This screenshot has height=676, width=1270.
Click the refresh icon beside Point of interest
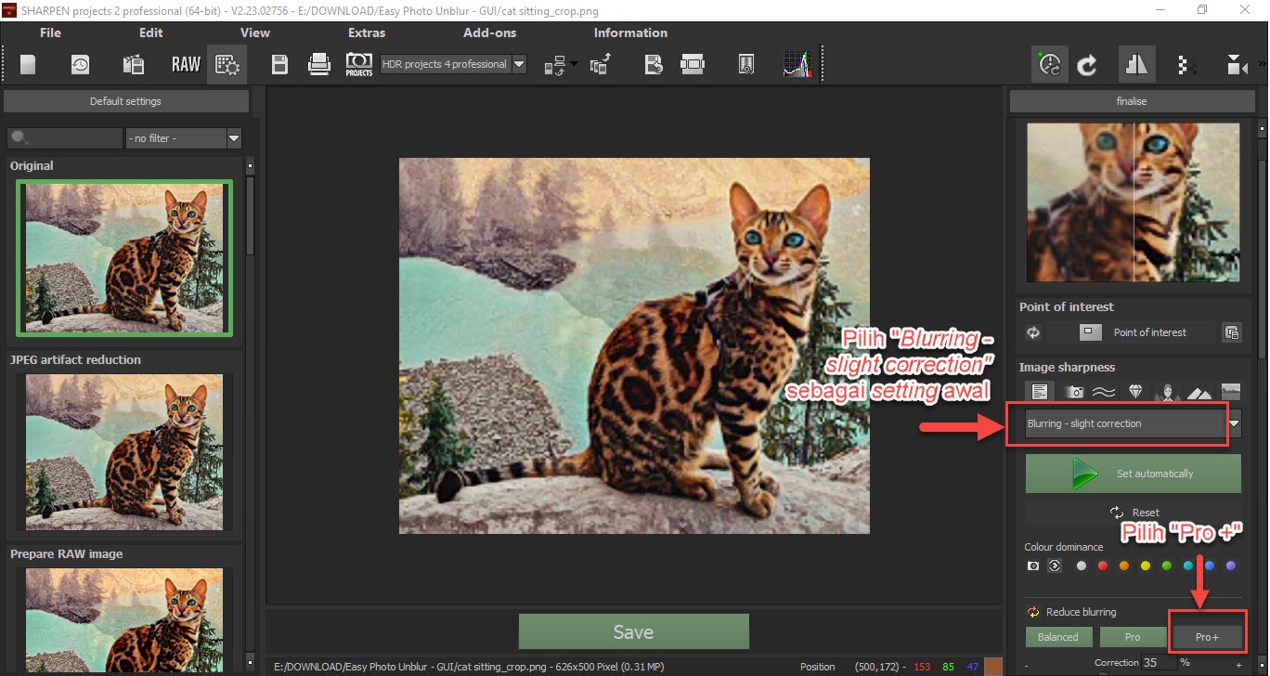point(1033,332)
